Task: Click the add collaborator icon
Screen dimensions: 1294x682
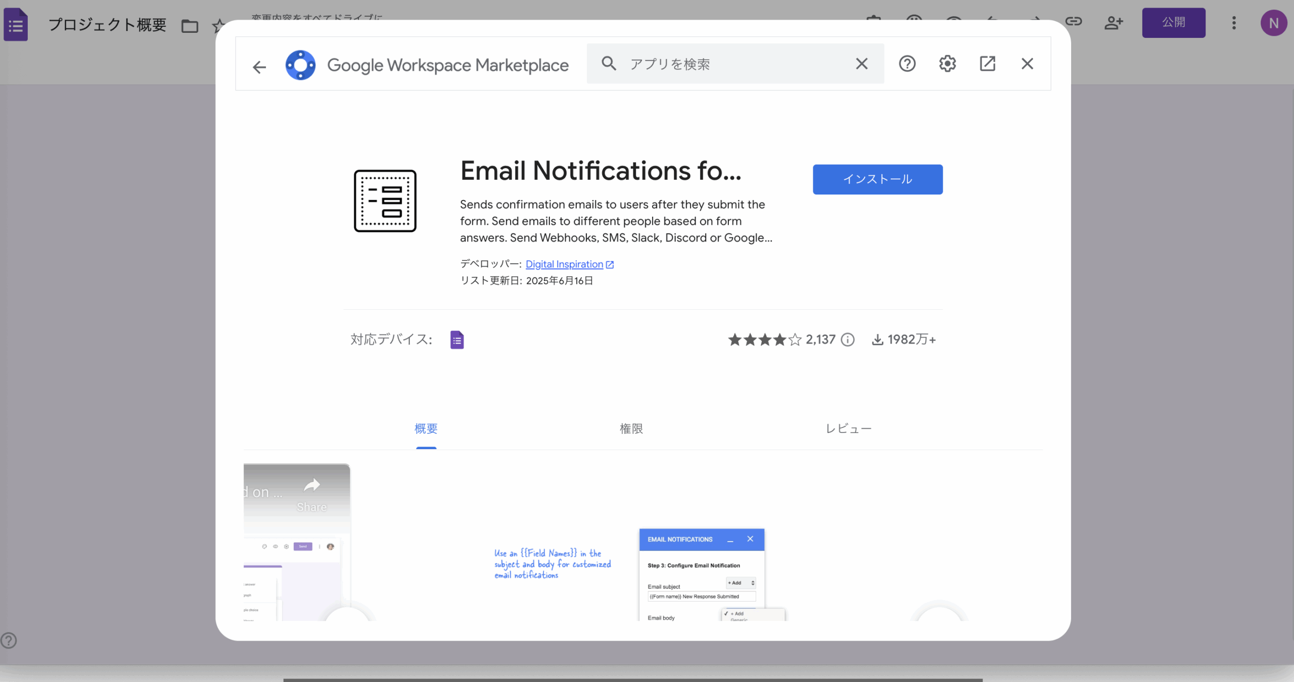Action: [1114, 23]
